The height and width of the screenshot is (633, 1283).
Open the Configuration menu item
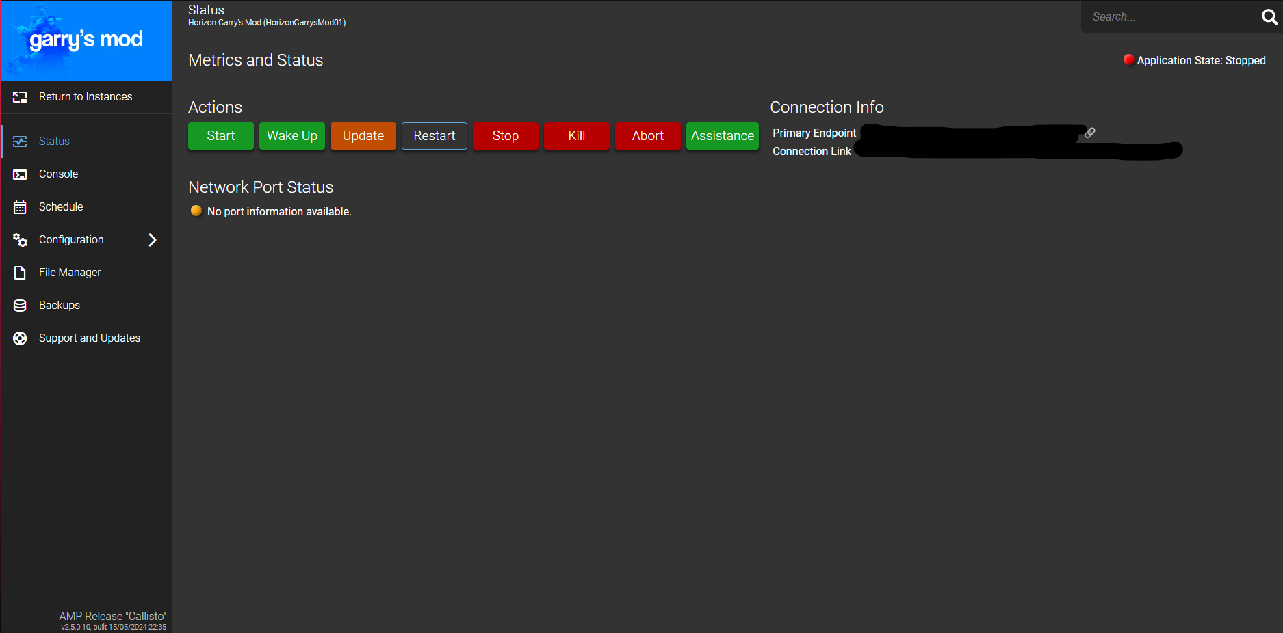(86, 240)
